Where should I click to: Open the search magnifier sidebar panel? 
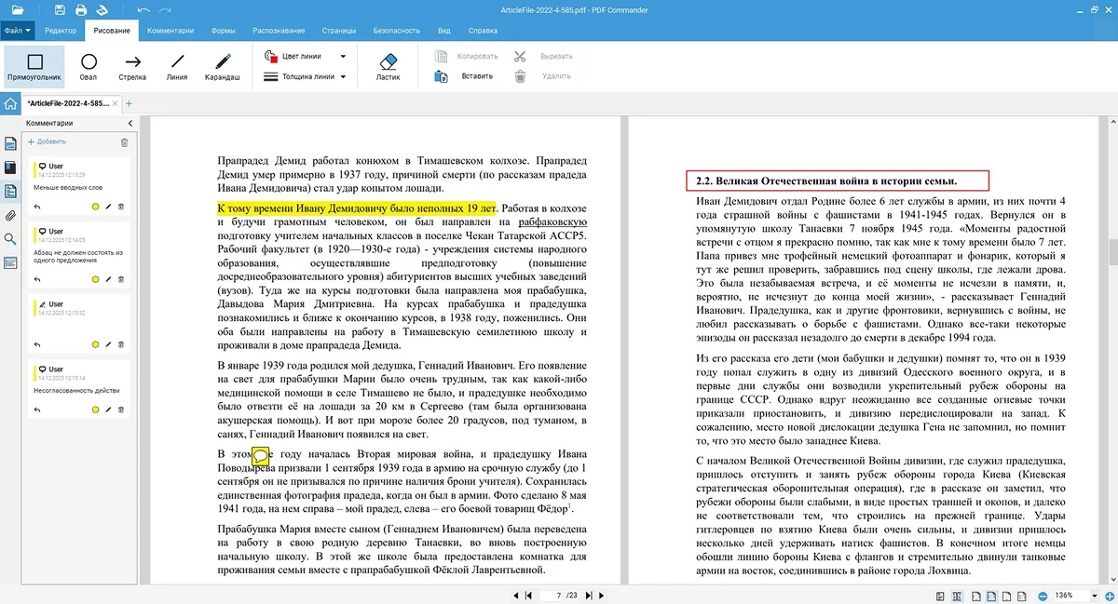point(10,239)
